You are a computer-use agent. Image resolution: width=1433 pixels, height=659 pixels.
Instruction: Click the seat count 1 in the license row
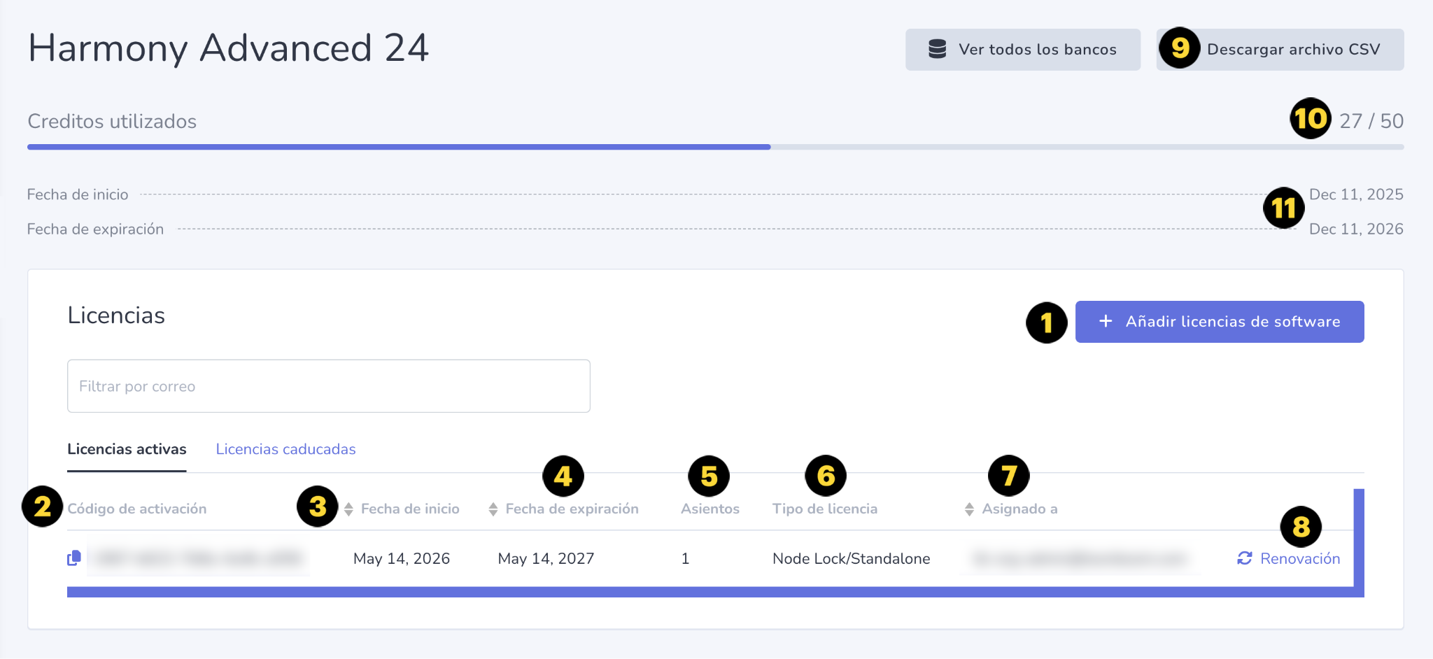coord(685,558)
